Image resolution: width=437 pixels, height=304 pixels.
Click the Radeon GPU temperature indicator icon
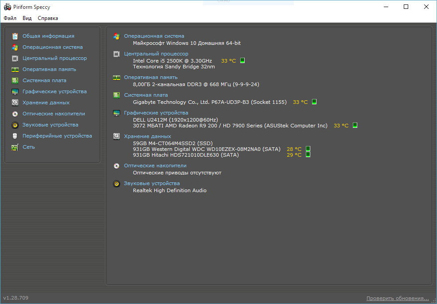point(355,125)
